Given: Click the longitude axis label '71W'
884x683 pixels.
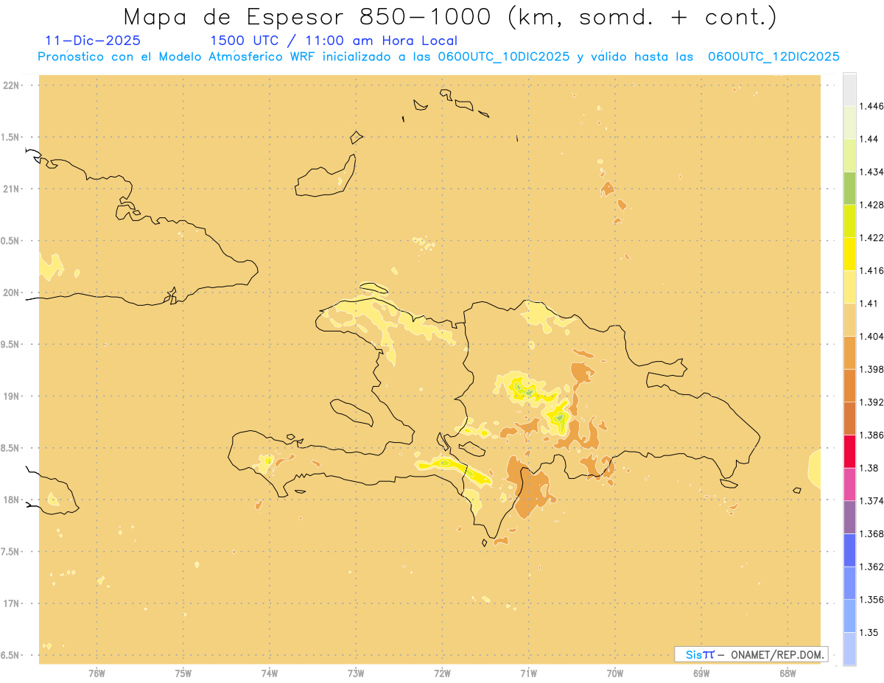Looking at the screenshot, I should coord(528,673).
